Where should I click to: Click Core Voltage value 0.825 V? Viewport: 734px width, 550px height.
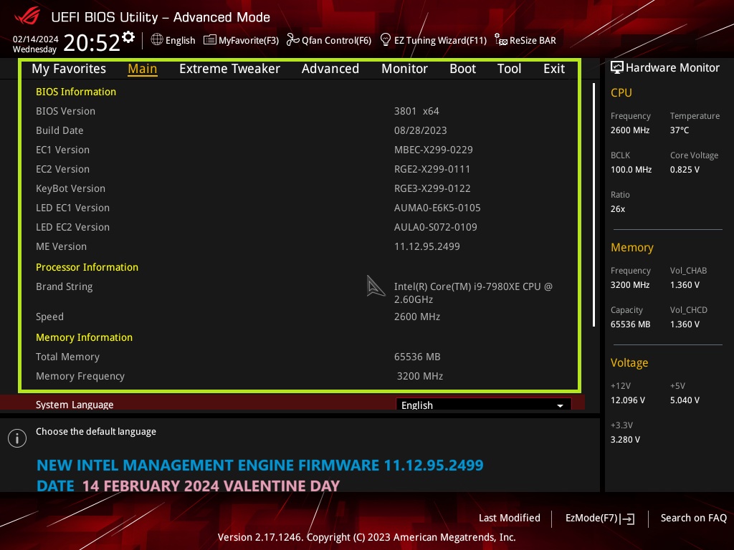click(x=685, y=169)
